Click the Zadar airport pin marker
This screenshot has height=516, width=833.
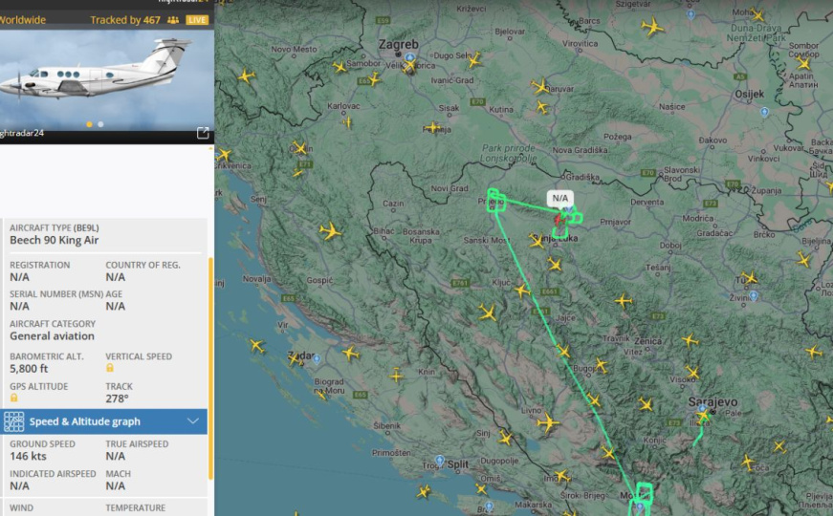pos(316,359)
